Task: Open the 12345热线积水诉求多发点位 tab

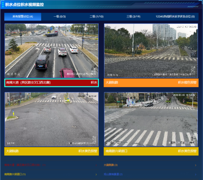Action: pyautogui.click(x=175, y=17)
